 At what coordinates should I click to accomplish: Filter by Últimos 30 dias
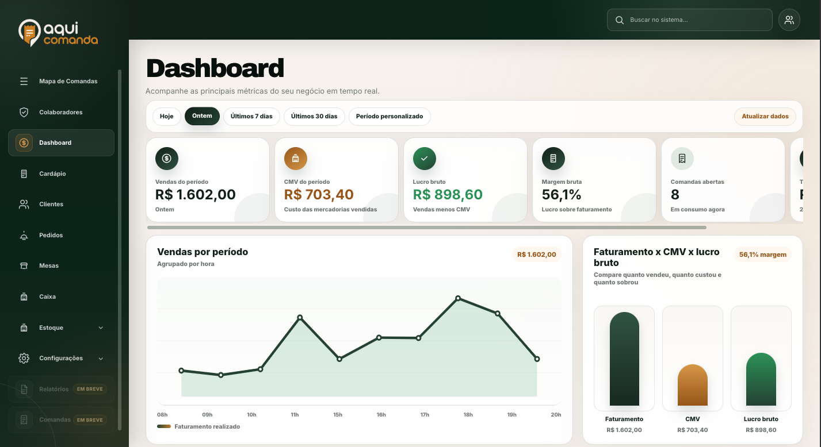click(x=314, y=116)
